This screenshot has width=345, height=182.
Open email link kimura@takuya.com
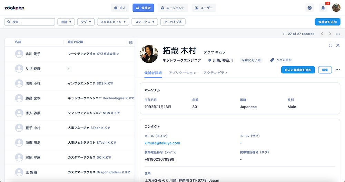162,143
